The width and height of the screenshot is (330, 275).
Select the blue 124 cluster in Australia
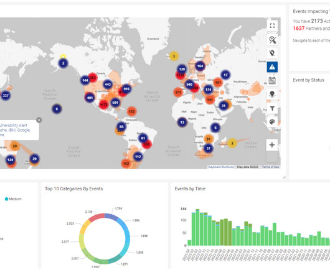[x=11, y=160]
